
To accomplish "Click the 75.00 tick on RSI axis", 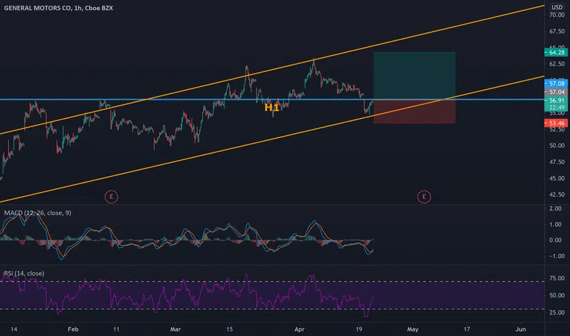I will point(557,278).
